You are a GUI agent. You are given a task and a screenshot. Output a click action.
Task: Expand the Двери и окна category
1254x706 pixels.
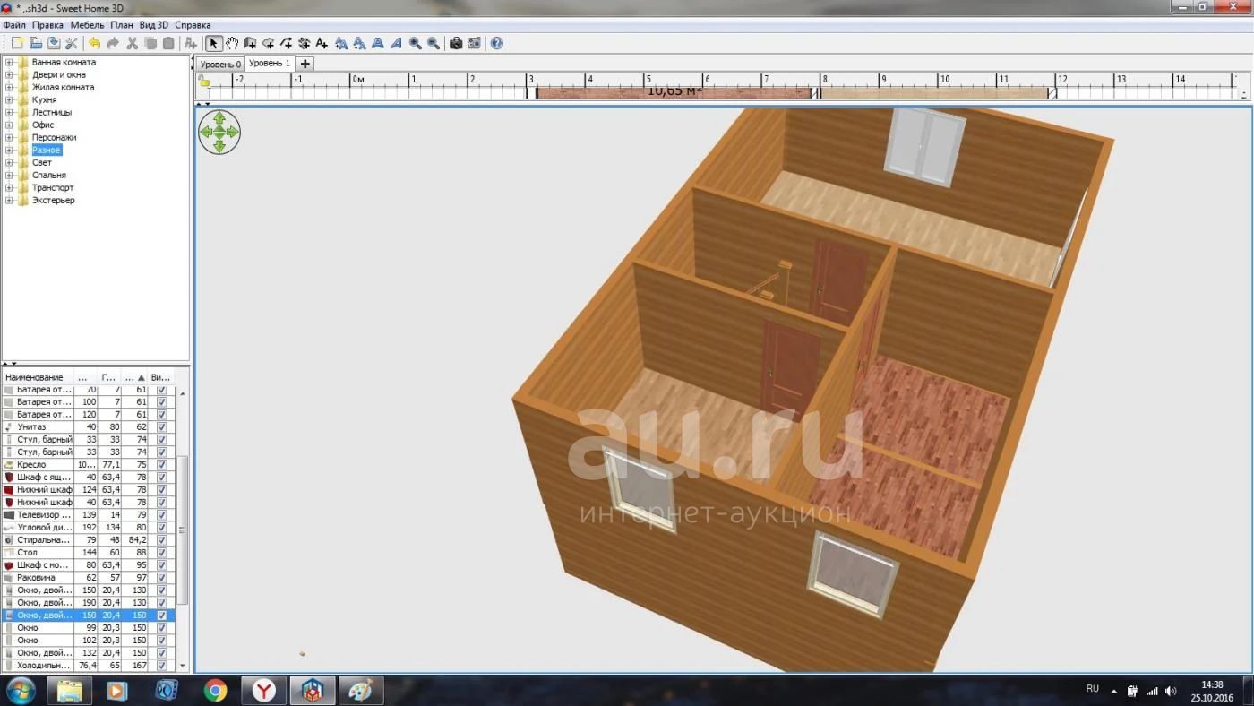point(9,75)
